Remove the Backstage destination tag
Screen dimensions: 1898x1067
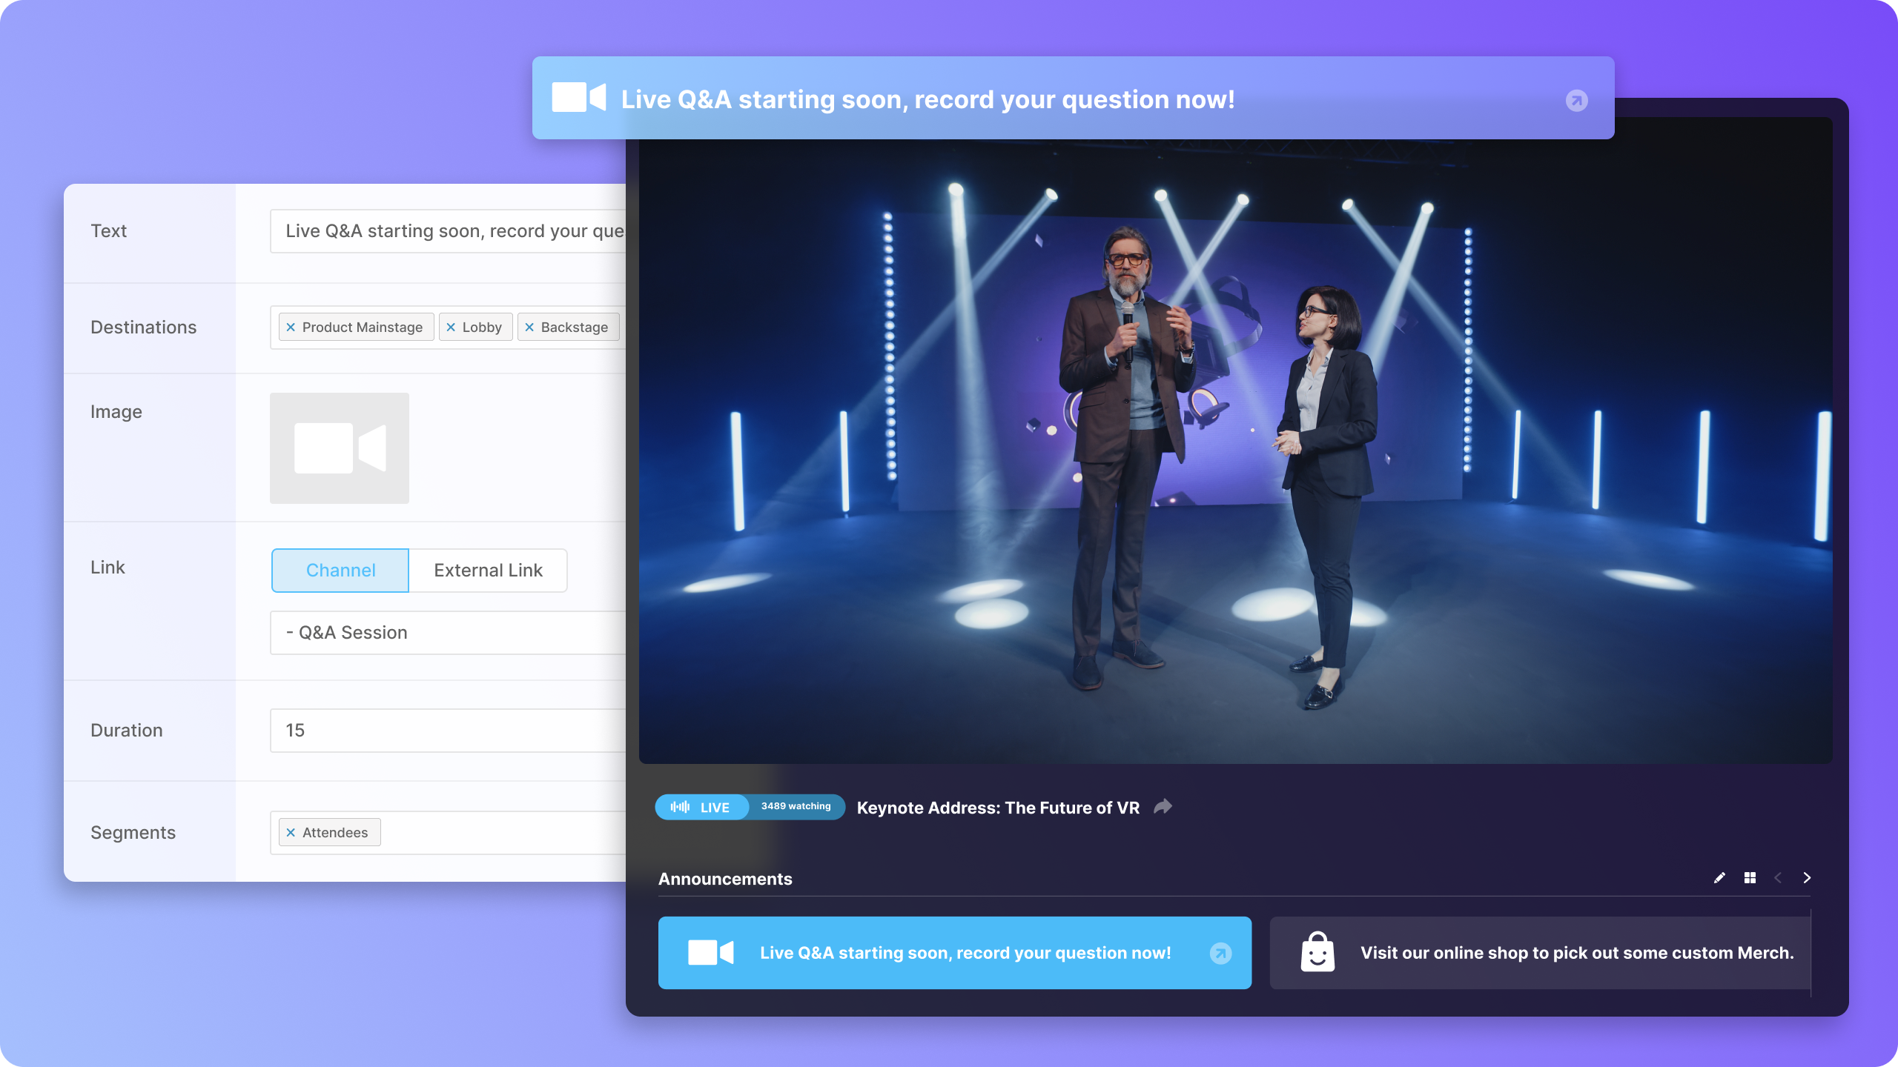(x=529, y=328)
